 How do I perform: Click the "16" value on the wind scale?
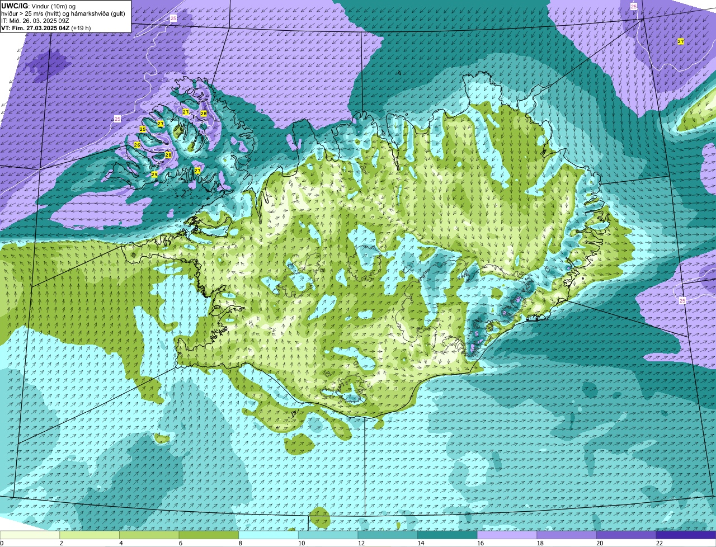tap(480, 543)
